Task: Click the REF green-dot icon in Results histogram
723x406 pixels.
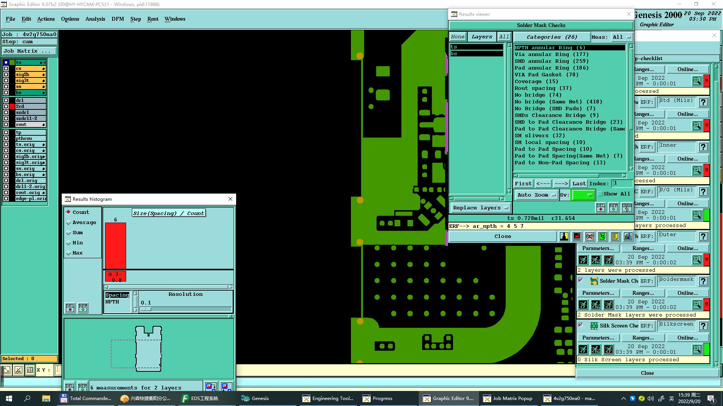Action: (x=83, y=308)
